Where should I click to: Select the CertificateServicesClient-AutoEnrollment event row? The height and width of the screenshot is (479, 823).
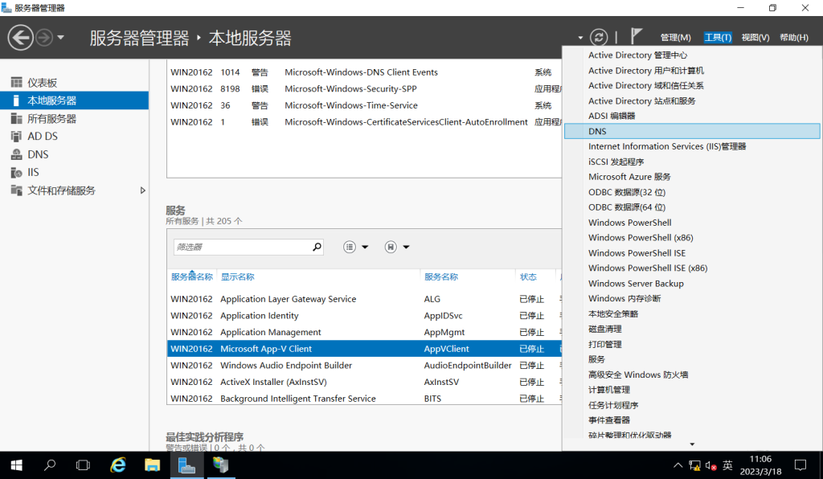coord(364,122)
